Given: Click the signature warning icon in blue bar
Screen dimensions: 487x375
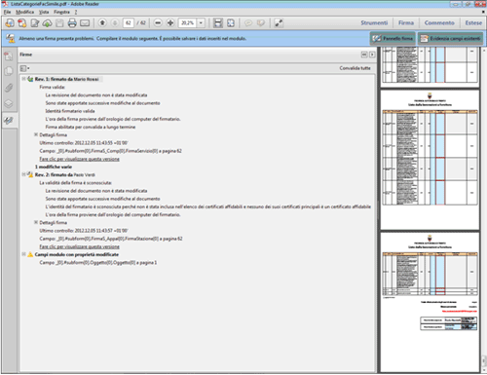Looking at the screenshot, I should click(11, 38).
